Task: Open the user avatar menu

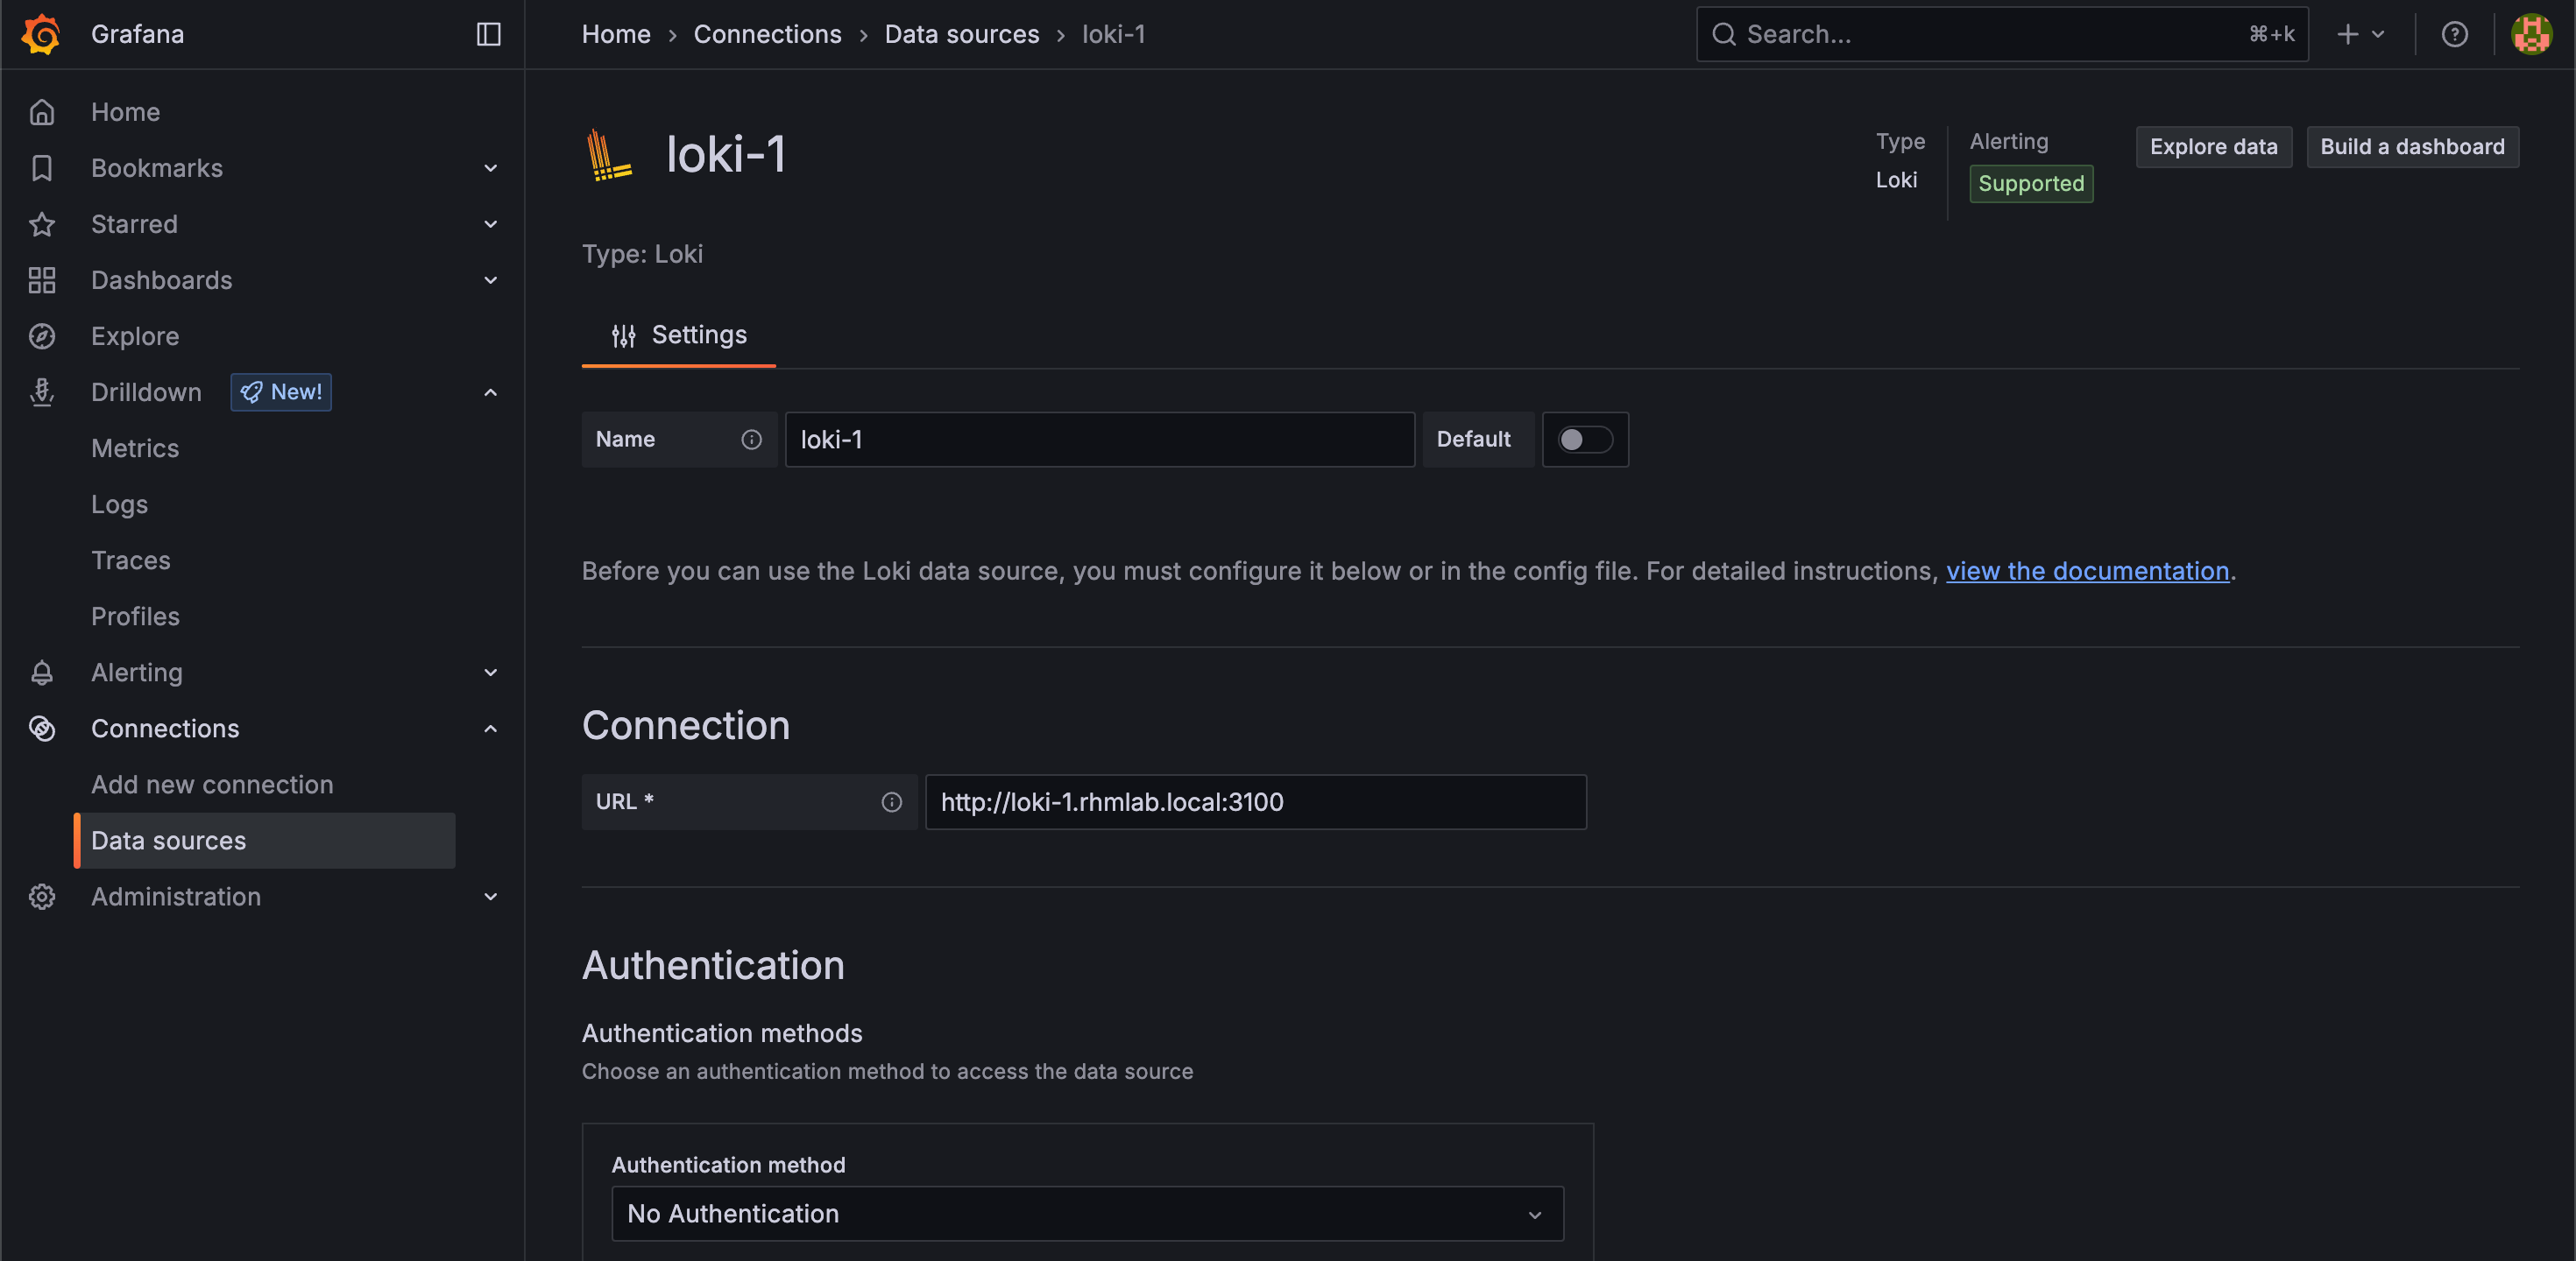Action: pos(2531,34)
